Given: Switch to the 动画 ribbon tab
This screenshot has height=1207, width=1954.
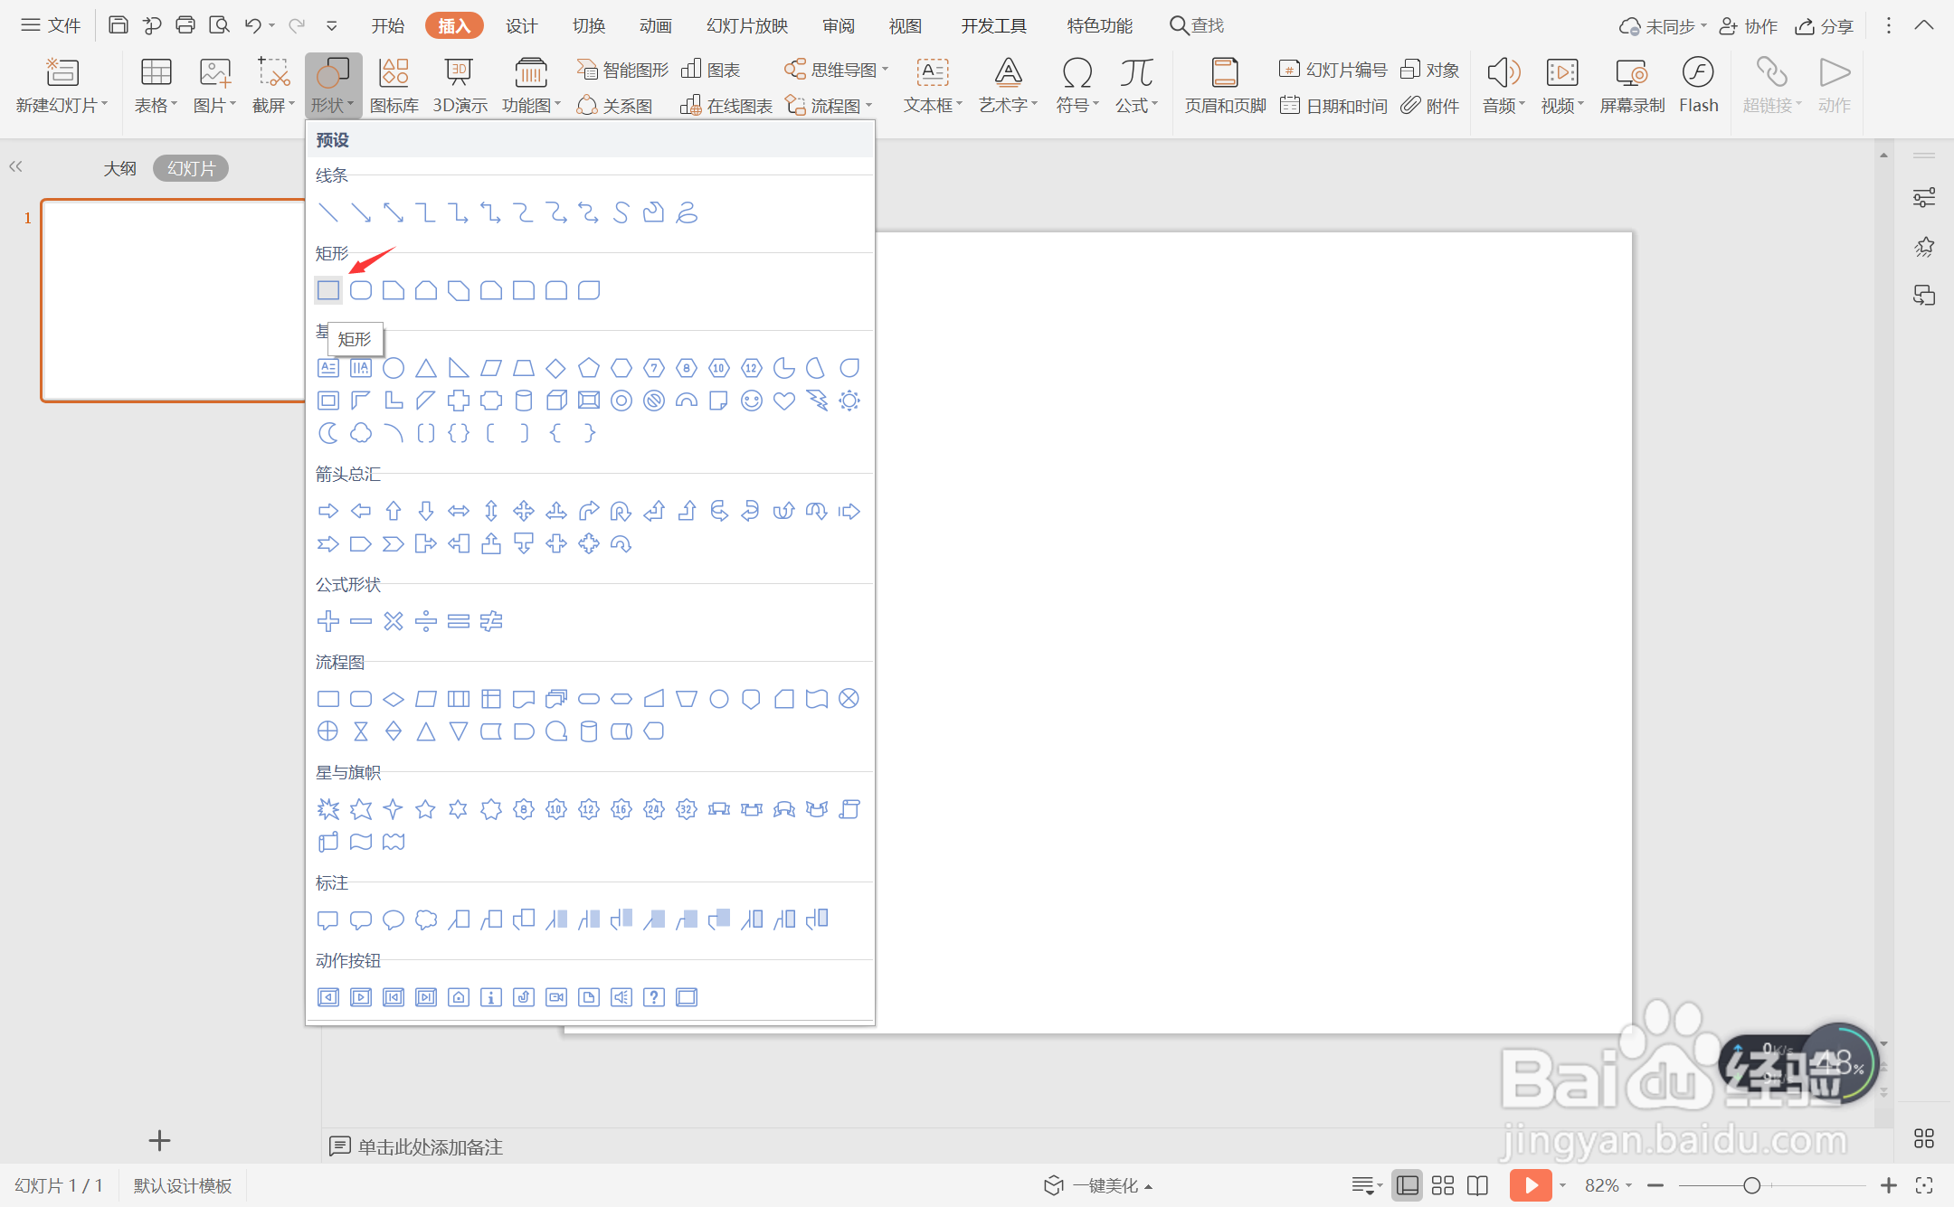Looking at the screenshot, I should click(655, 25).
